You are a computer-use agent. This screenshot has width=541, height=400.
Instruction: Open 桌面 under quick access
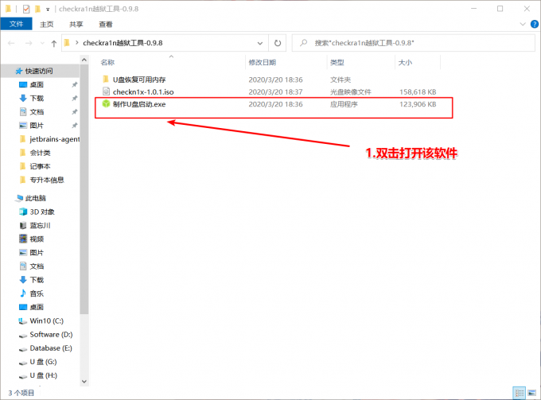(x=37, y=84)
